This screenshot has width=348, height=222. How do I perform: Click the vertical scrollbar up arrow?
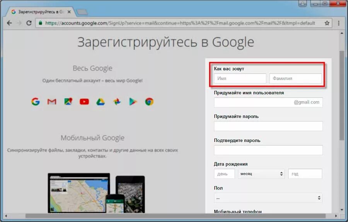342,34
